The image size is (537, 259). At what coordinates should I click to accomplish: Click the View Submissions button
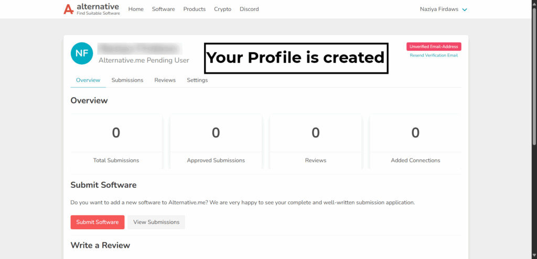pyautogui.click(x=156, y=222)
